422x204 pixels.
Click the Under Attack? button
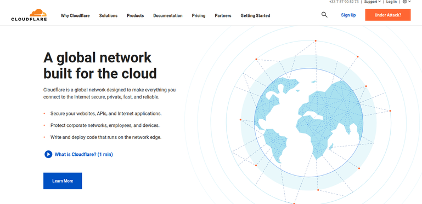click(388, 15)
